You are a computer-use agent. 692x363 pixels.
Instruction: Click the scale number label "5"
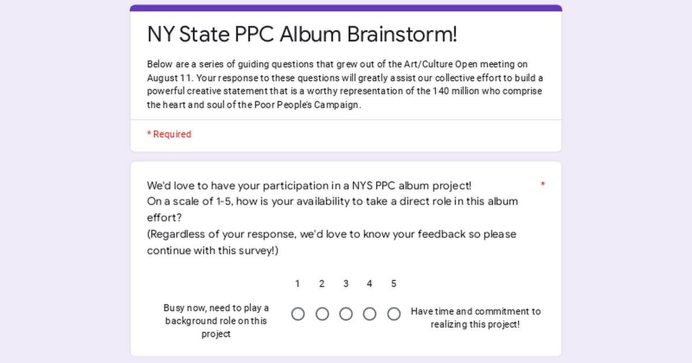[394, 283]
